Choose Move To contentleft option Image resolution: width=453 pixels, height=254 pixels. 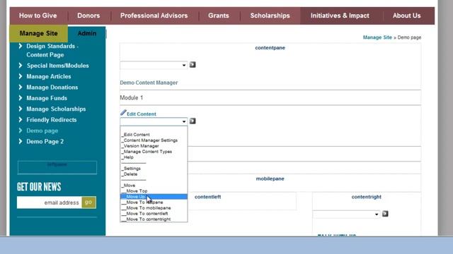[154, 213]
